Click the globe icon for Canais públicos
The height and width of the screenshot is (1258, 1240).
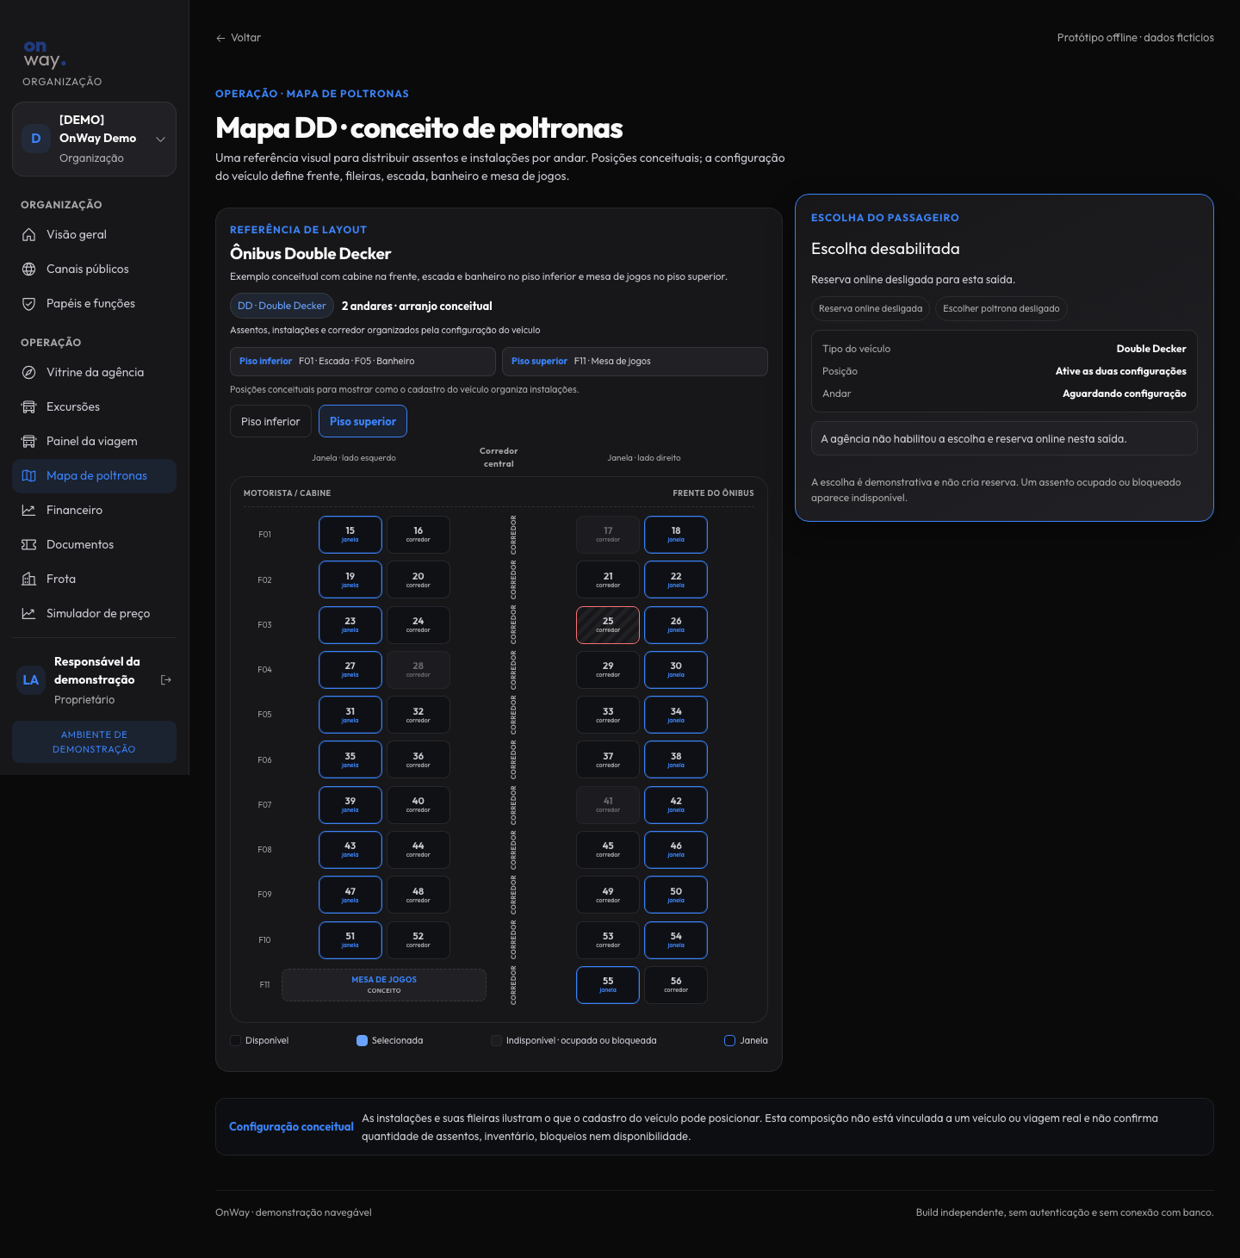[x=28, y=269]
